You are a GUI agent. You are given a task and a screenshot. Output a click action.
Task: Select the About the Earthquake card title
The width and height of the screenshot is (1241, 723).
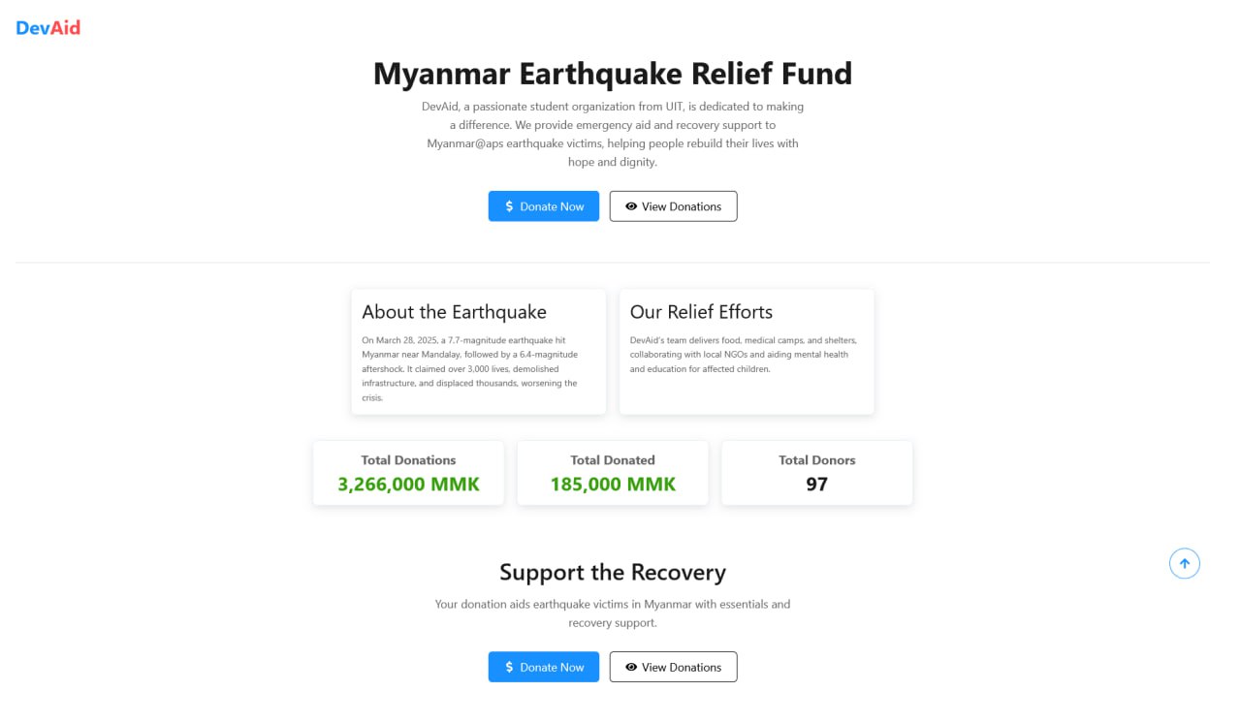coord(454,312)
